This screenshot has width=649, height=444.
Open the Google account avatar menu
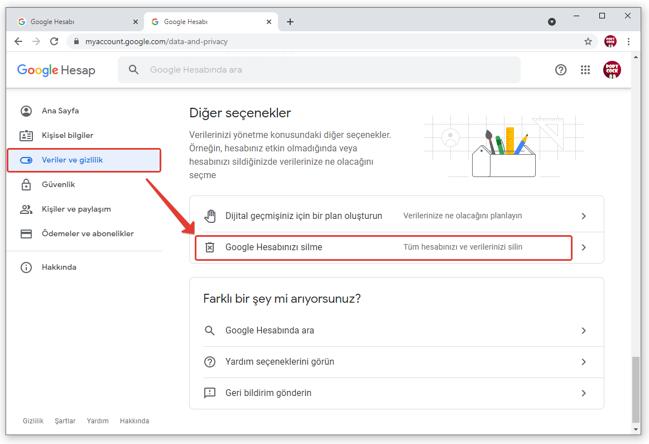tap(612, 70)
